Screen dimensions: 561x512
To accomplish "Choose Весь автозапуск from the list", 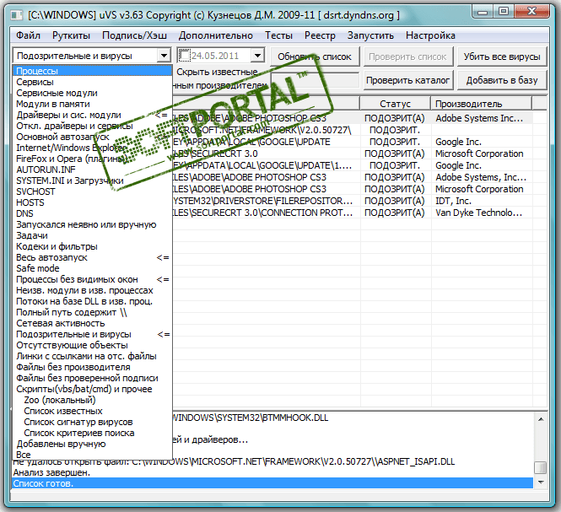I will [x=92, y=257].
